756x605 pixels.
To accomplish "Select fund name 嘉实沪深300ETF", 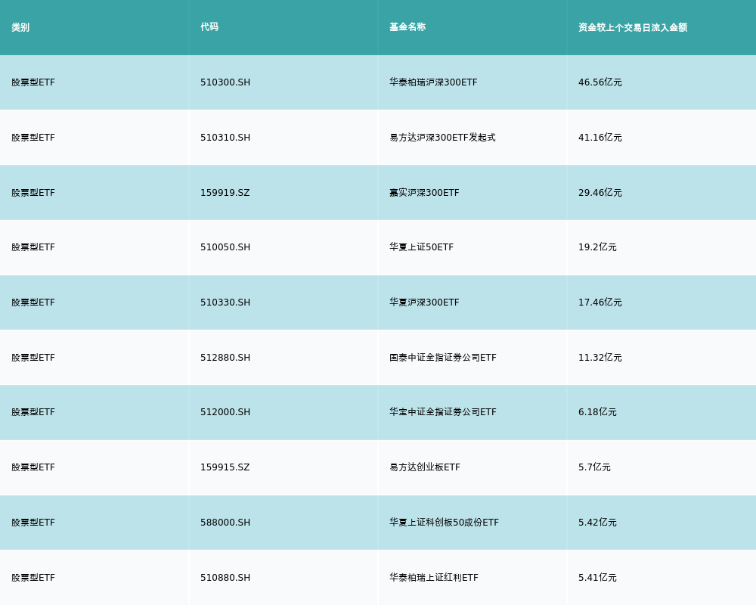I will [x=424, y=193].
